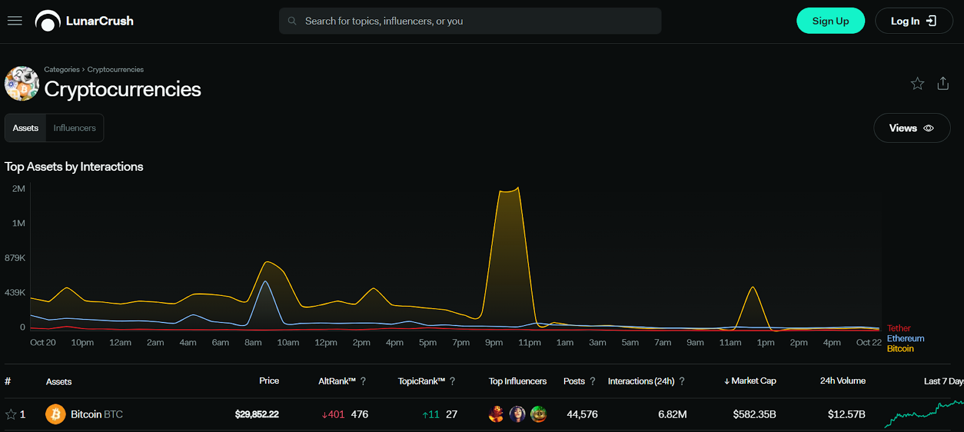Click the Sign Up button
964x432 pixels.
pos(830,21)
